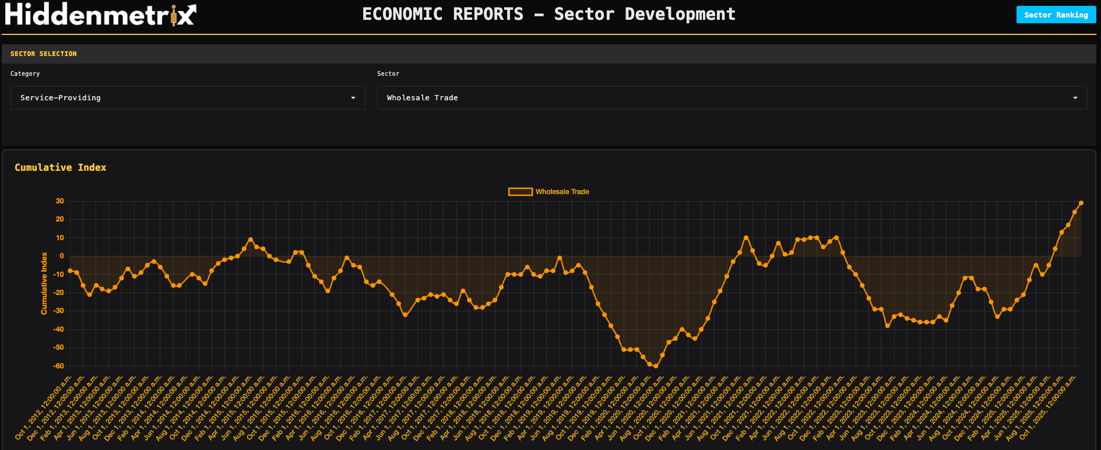Open the Sector Ranking page

[x=1056, y=15]
